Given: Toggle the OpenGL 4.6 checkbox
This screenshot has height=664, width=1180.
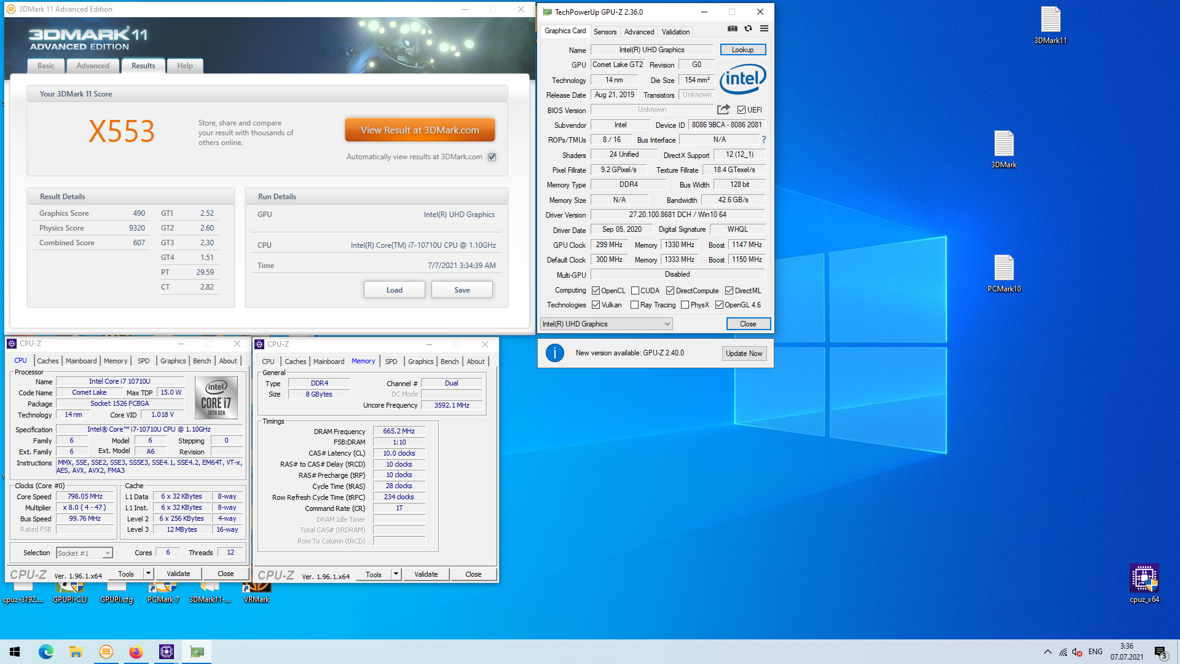Looking at the screenshot, I should click(x=719, y=305).
